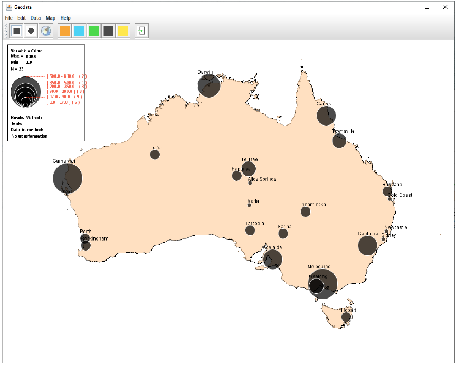The width and height of the screenshot is (456, 365).
Task: Click the Carnarvon proportional circle
Action: tap(68, 178)
